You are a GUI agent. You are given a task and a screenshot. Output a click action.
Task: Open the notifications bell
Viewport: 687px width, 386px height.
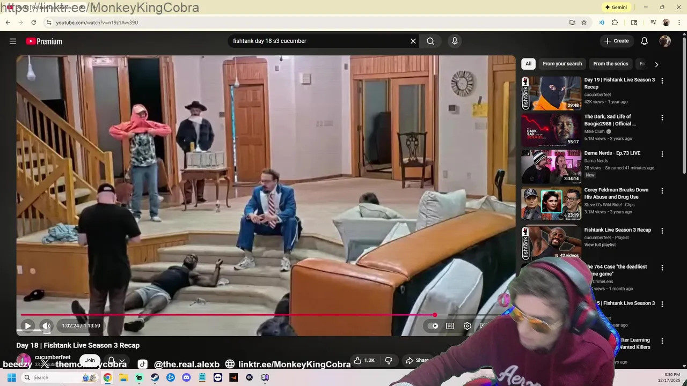pos(645,41)
